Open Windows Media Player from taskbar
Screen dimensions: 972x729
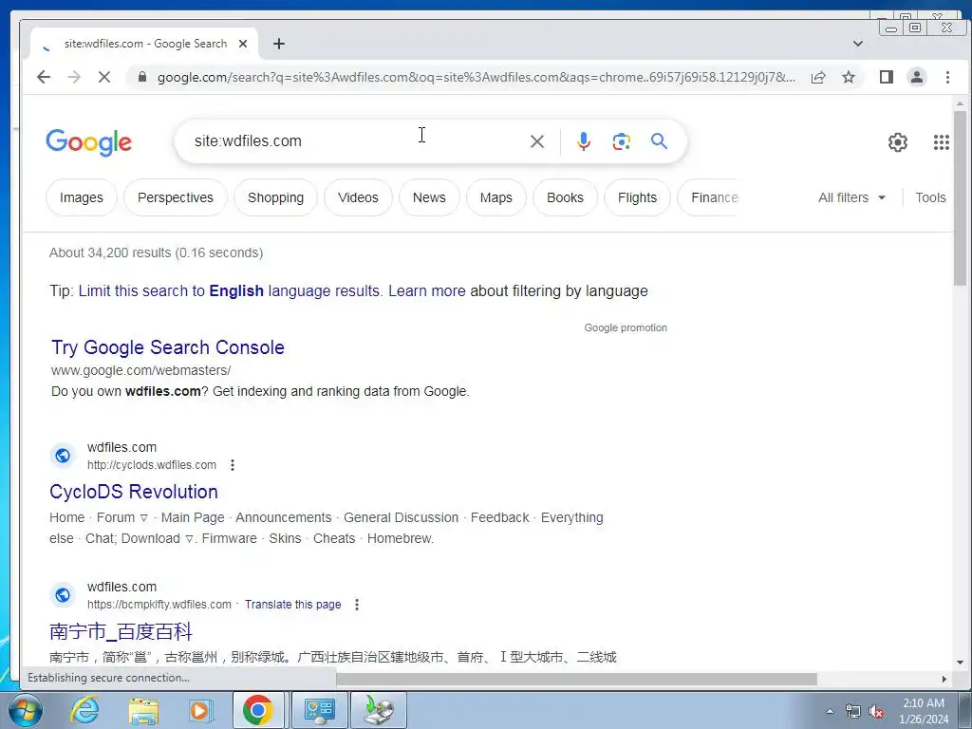199,710
